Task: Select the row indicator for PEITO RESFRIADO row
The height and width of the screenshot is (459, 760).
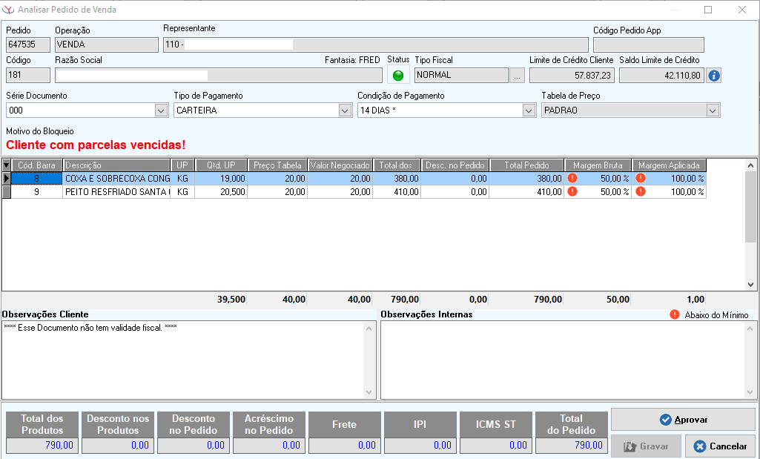Action: pos(6,192)
